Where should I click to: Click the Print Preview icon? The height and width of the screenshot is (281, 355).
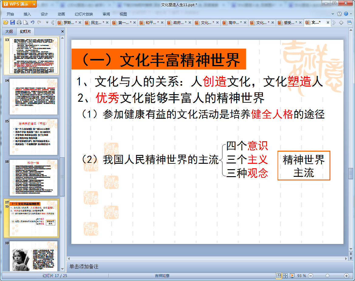[26, 22]
